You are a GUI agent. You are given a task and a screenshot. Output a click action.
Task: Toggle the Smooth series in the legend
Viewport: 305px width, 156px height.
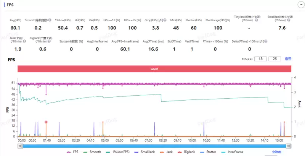click(91, 152)
